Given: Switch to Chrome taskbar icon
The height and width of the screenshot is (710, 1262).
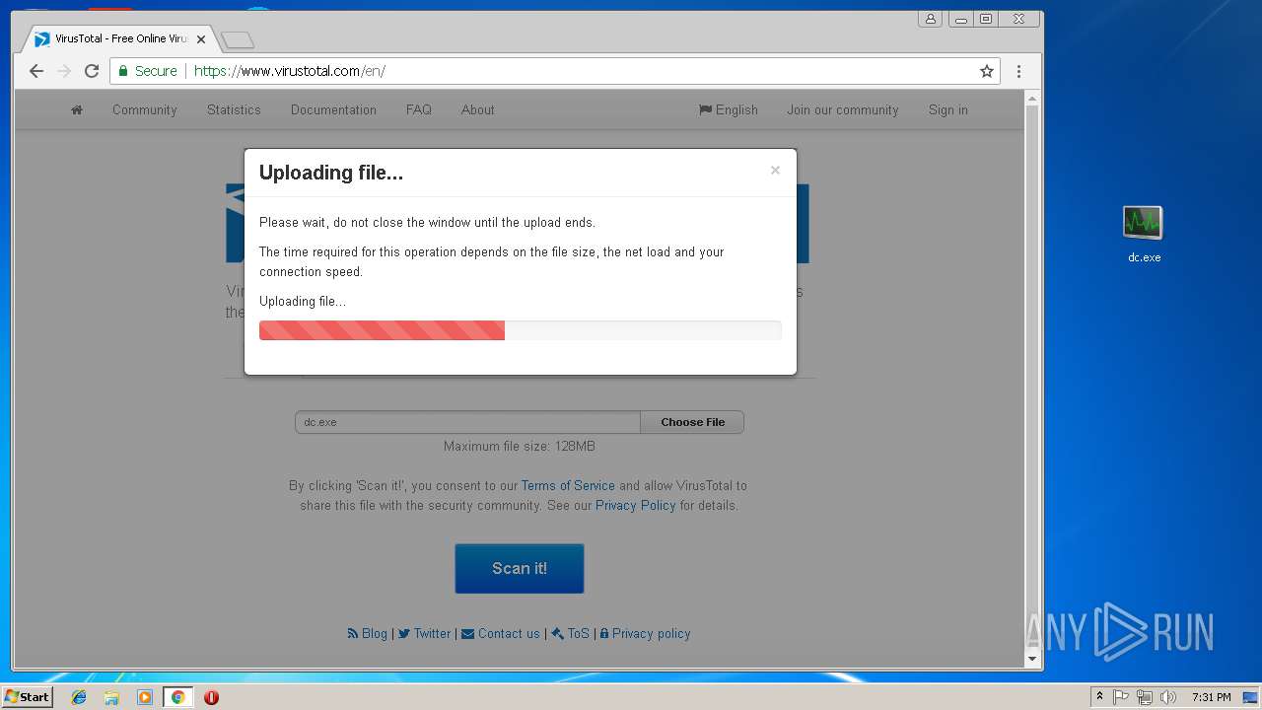Looking at the screenshot, I should click(x=177, y=697).
